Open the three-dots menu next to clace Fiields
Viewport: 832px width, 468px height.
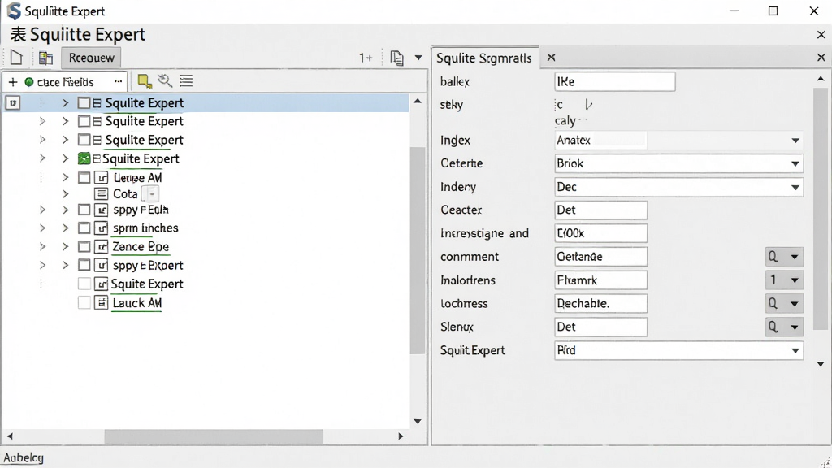tap(119, 81)
